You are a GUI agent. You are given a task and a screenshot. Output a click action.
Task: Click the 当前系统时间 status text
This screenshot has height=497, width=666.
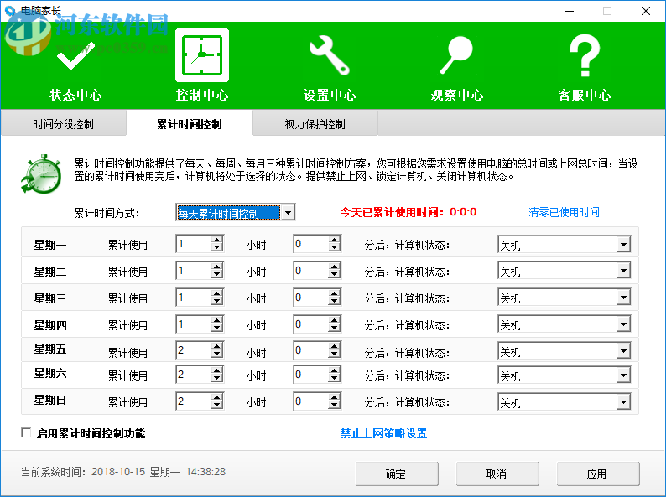coord(123,472)
